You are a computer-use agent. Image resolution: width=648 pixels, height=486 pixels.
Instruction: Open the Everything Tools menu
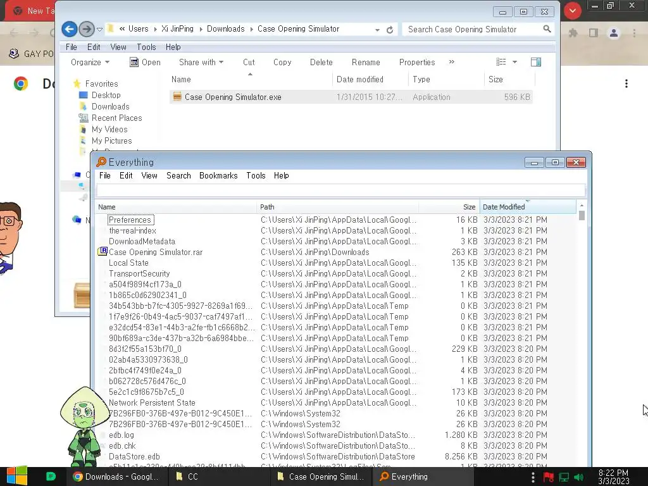pyautogui.click(x=256, y=176)
